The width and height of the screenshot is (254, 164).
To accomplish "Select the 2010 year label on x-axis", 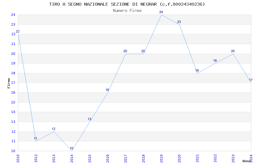I will 18,158.
